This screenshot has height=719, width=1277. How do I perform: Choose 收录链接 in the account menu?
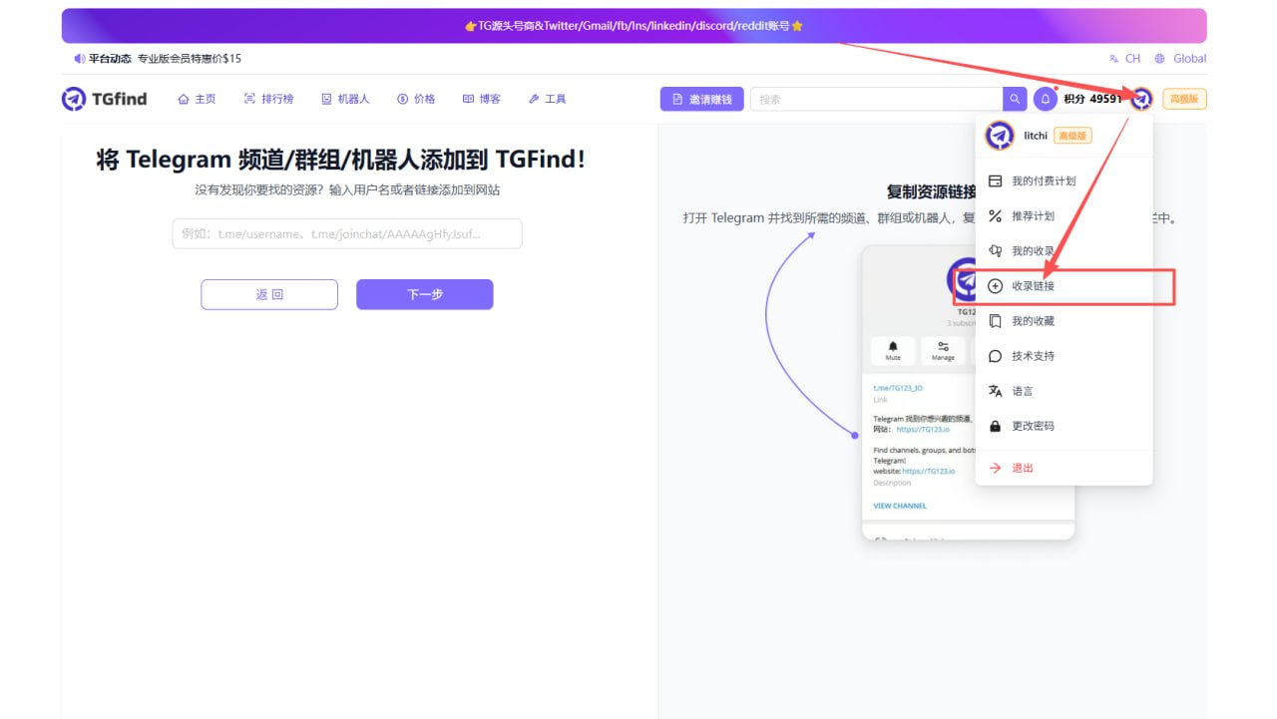[x=1064, y=286]
